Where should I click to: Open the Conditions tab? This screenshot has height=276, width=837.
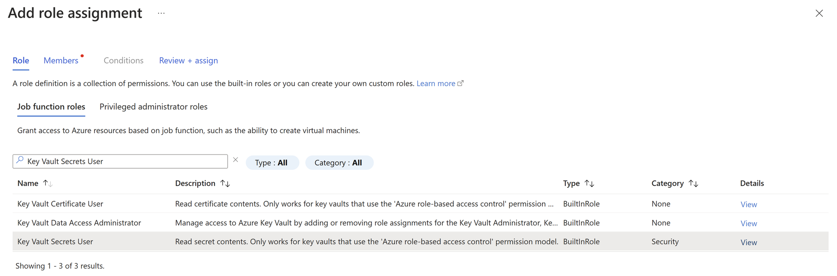coord(123,61)
